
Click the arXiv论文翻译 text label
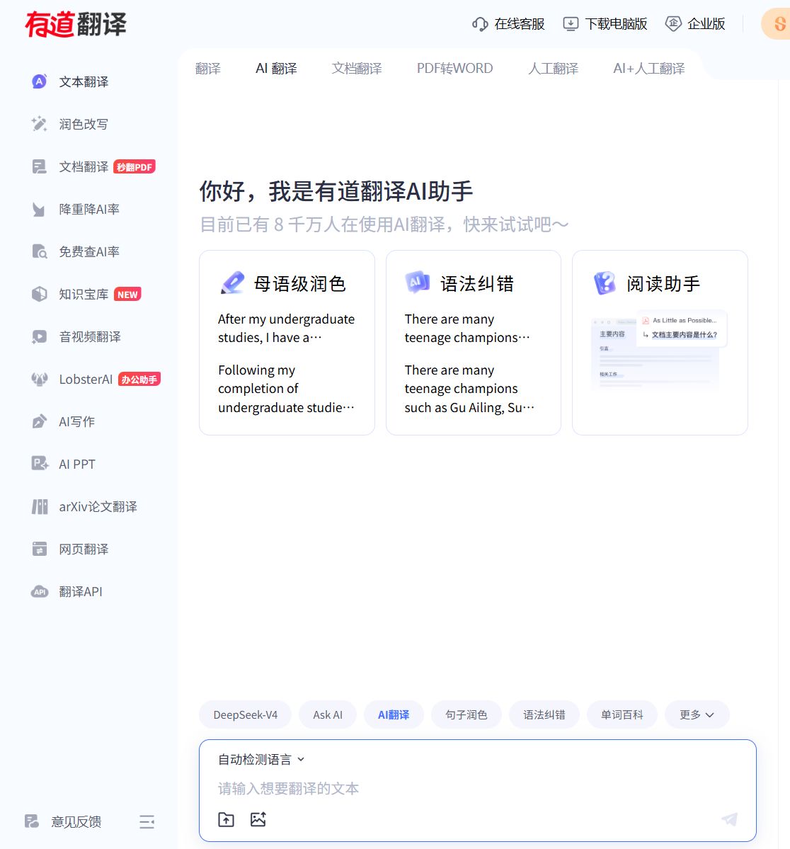click(x=98, y=507)
